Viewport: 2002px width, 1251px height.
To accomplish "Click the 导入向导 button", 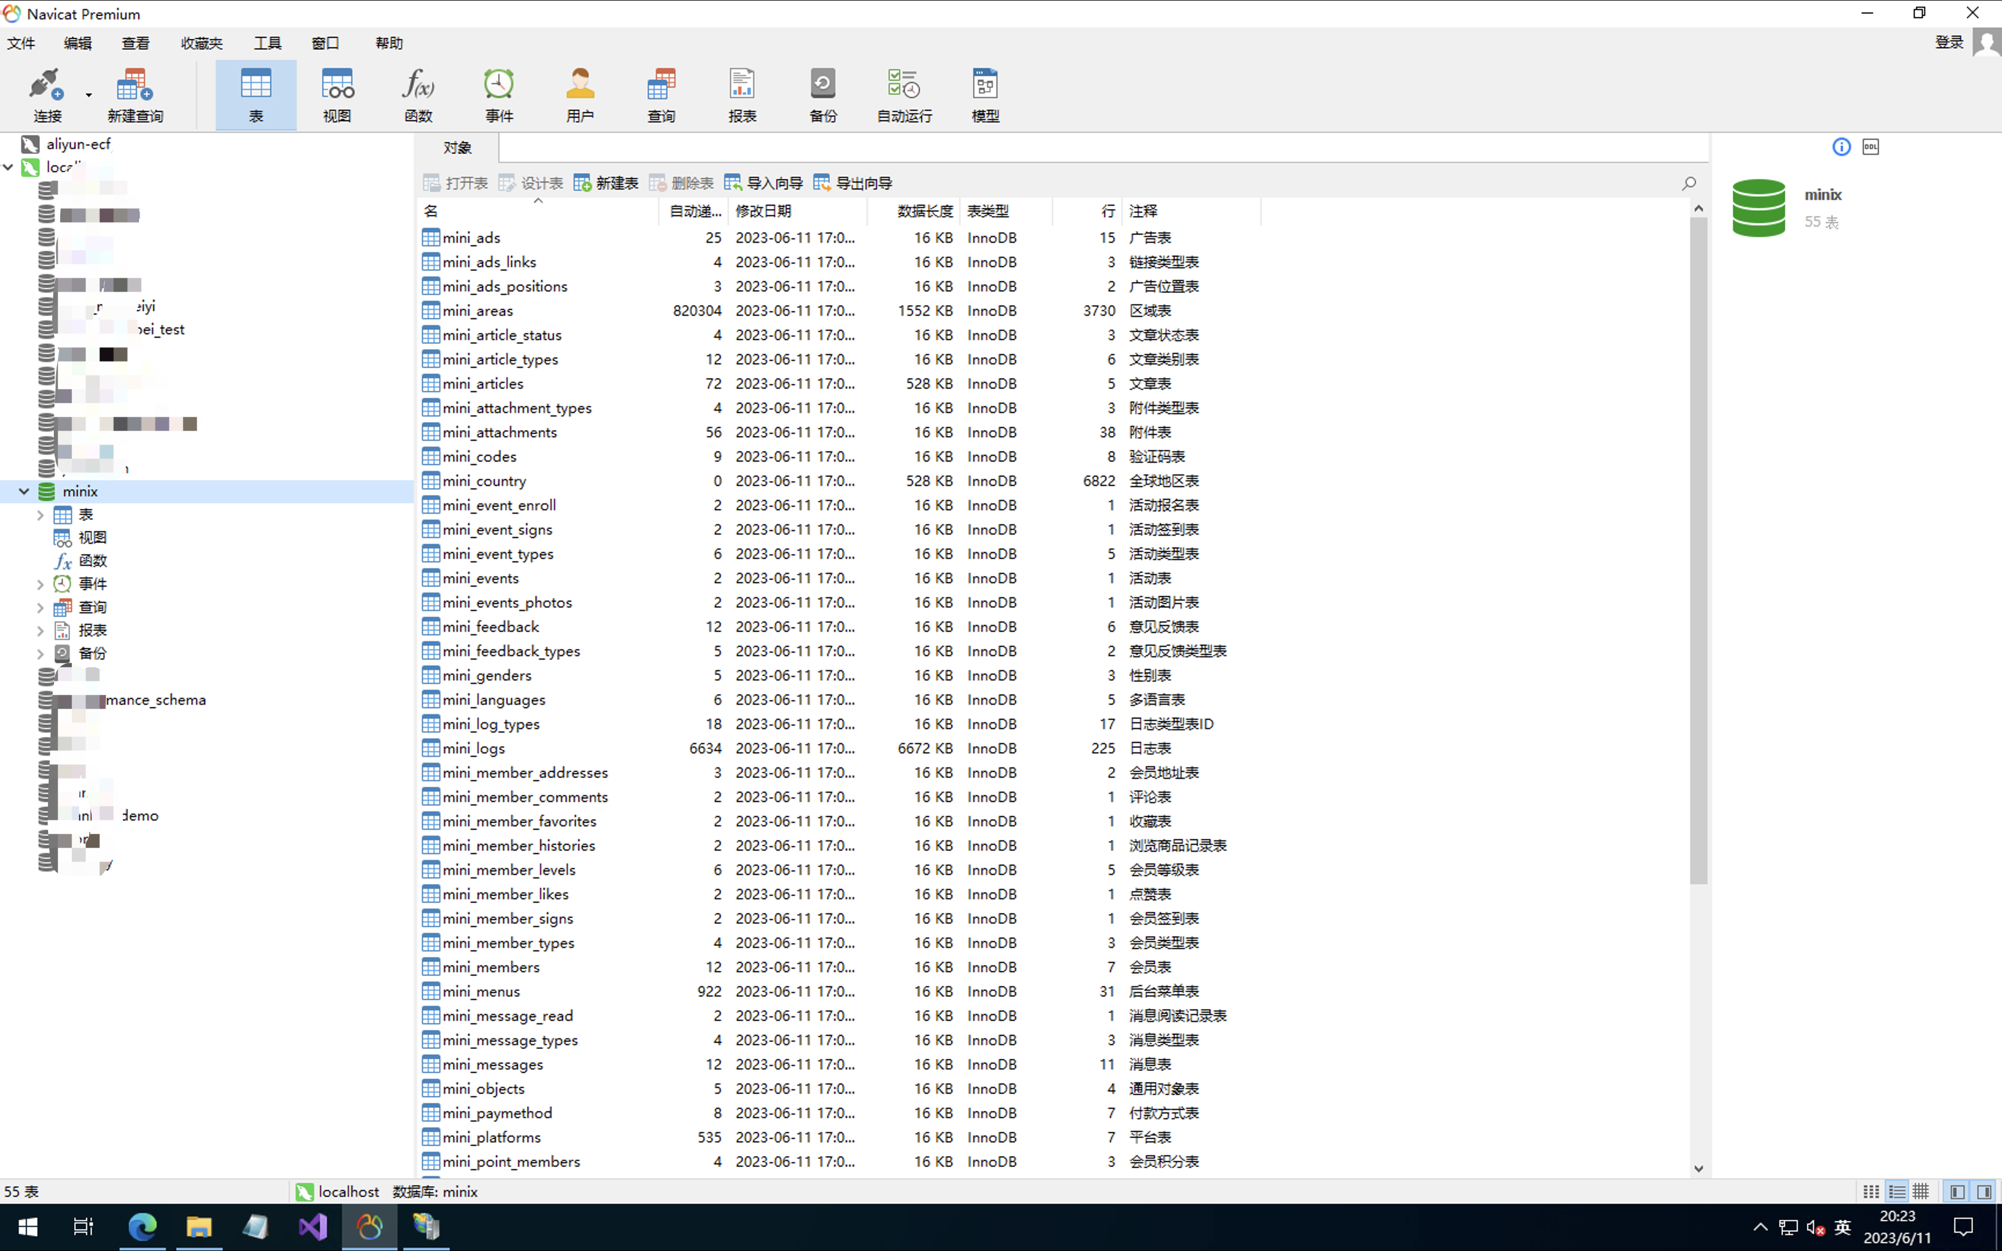I will (763, 183).
